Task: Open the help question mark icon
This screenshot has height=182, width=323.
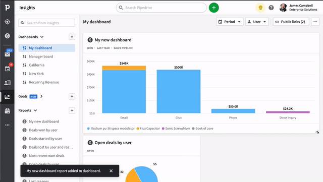Action: point(271,8)
